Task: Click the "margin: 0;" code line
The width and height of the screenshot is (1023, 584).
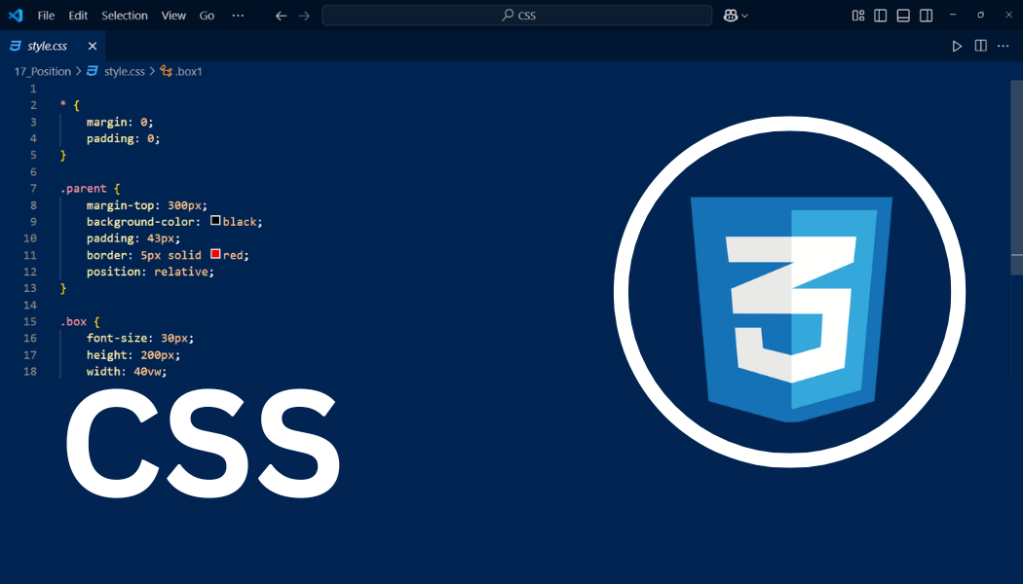Action: pos(120,122)
